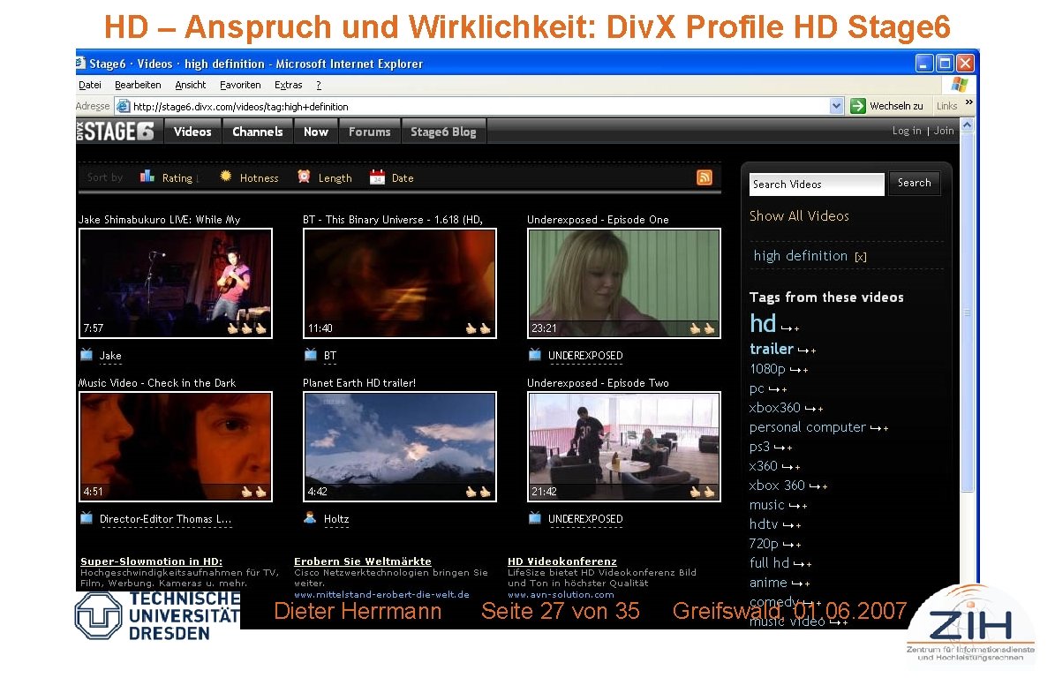The image size is (1055, 678).
Task: Open the Stage6 Blog tab
Action: (443, 132)
